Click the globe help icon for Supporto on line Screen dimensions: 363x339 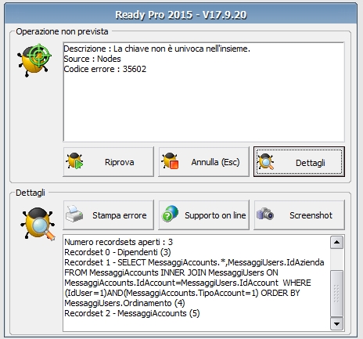[170, 214]
